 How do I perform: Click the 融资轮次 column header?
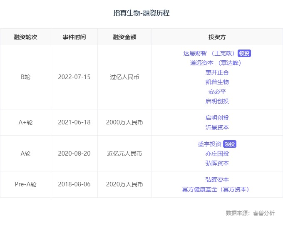(x=25, y=37)
